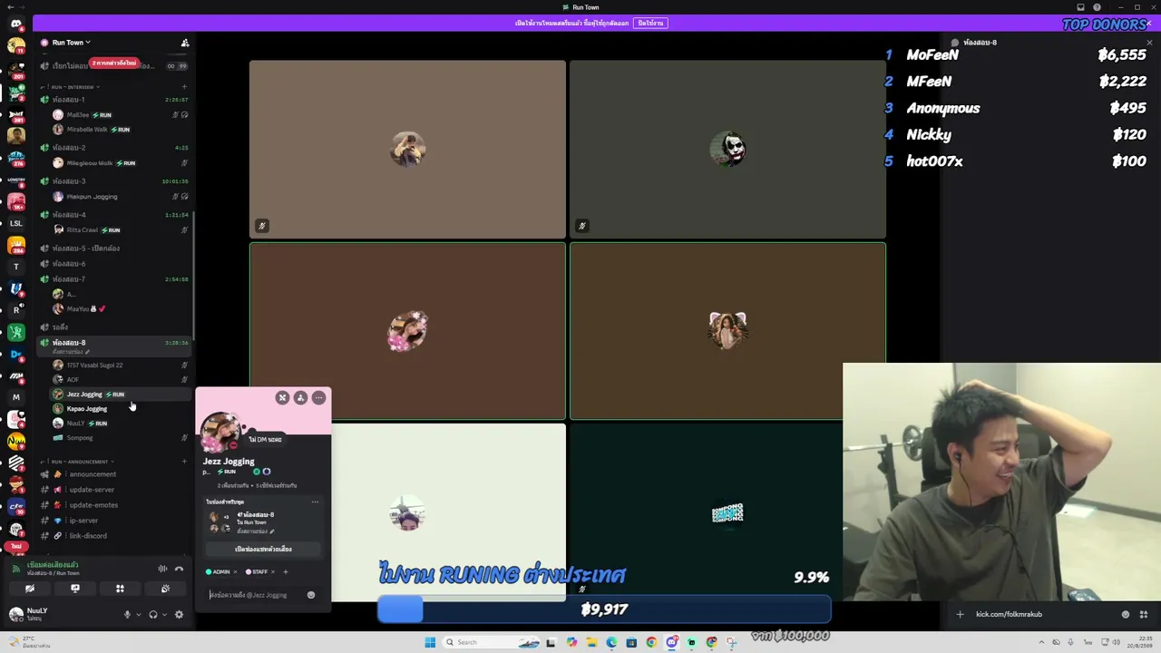
Task: Click the members icon beside Run Town header
Action: point(185,43)
